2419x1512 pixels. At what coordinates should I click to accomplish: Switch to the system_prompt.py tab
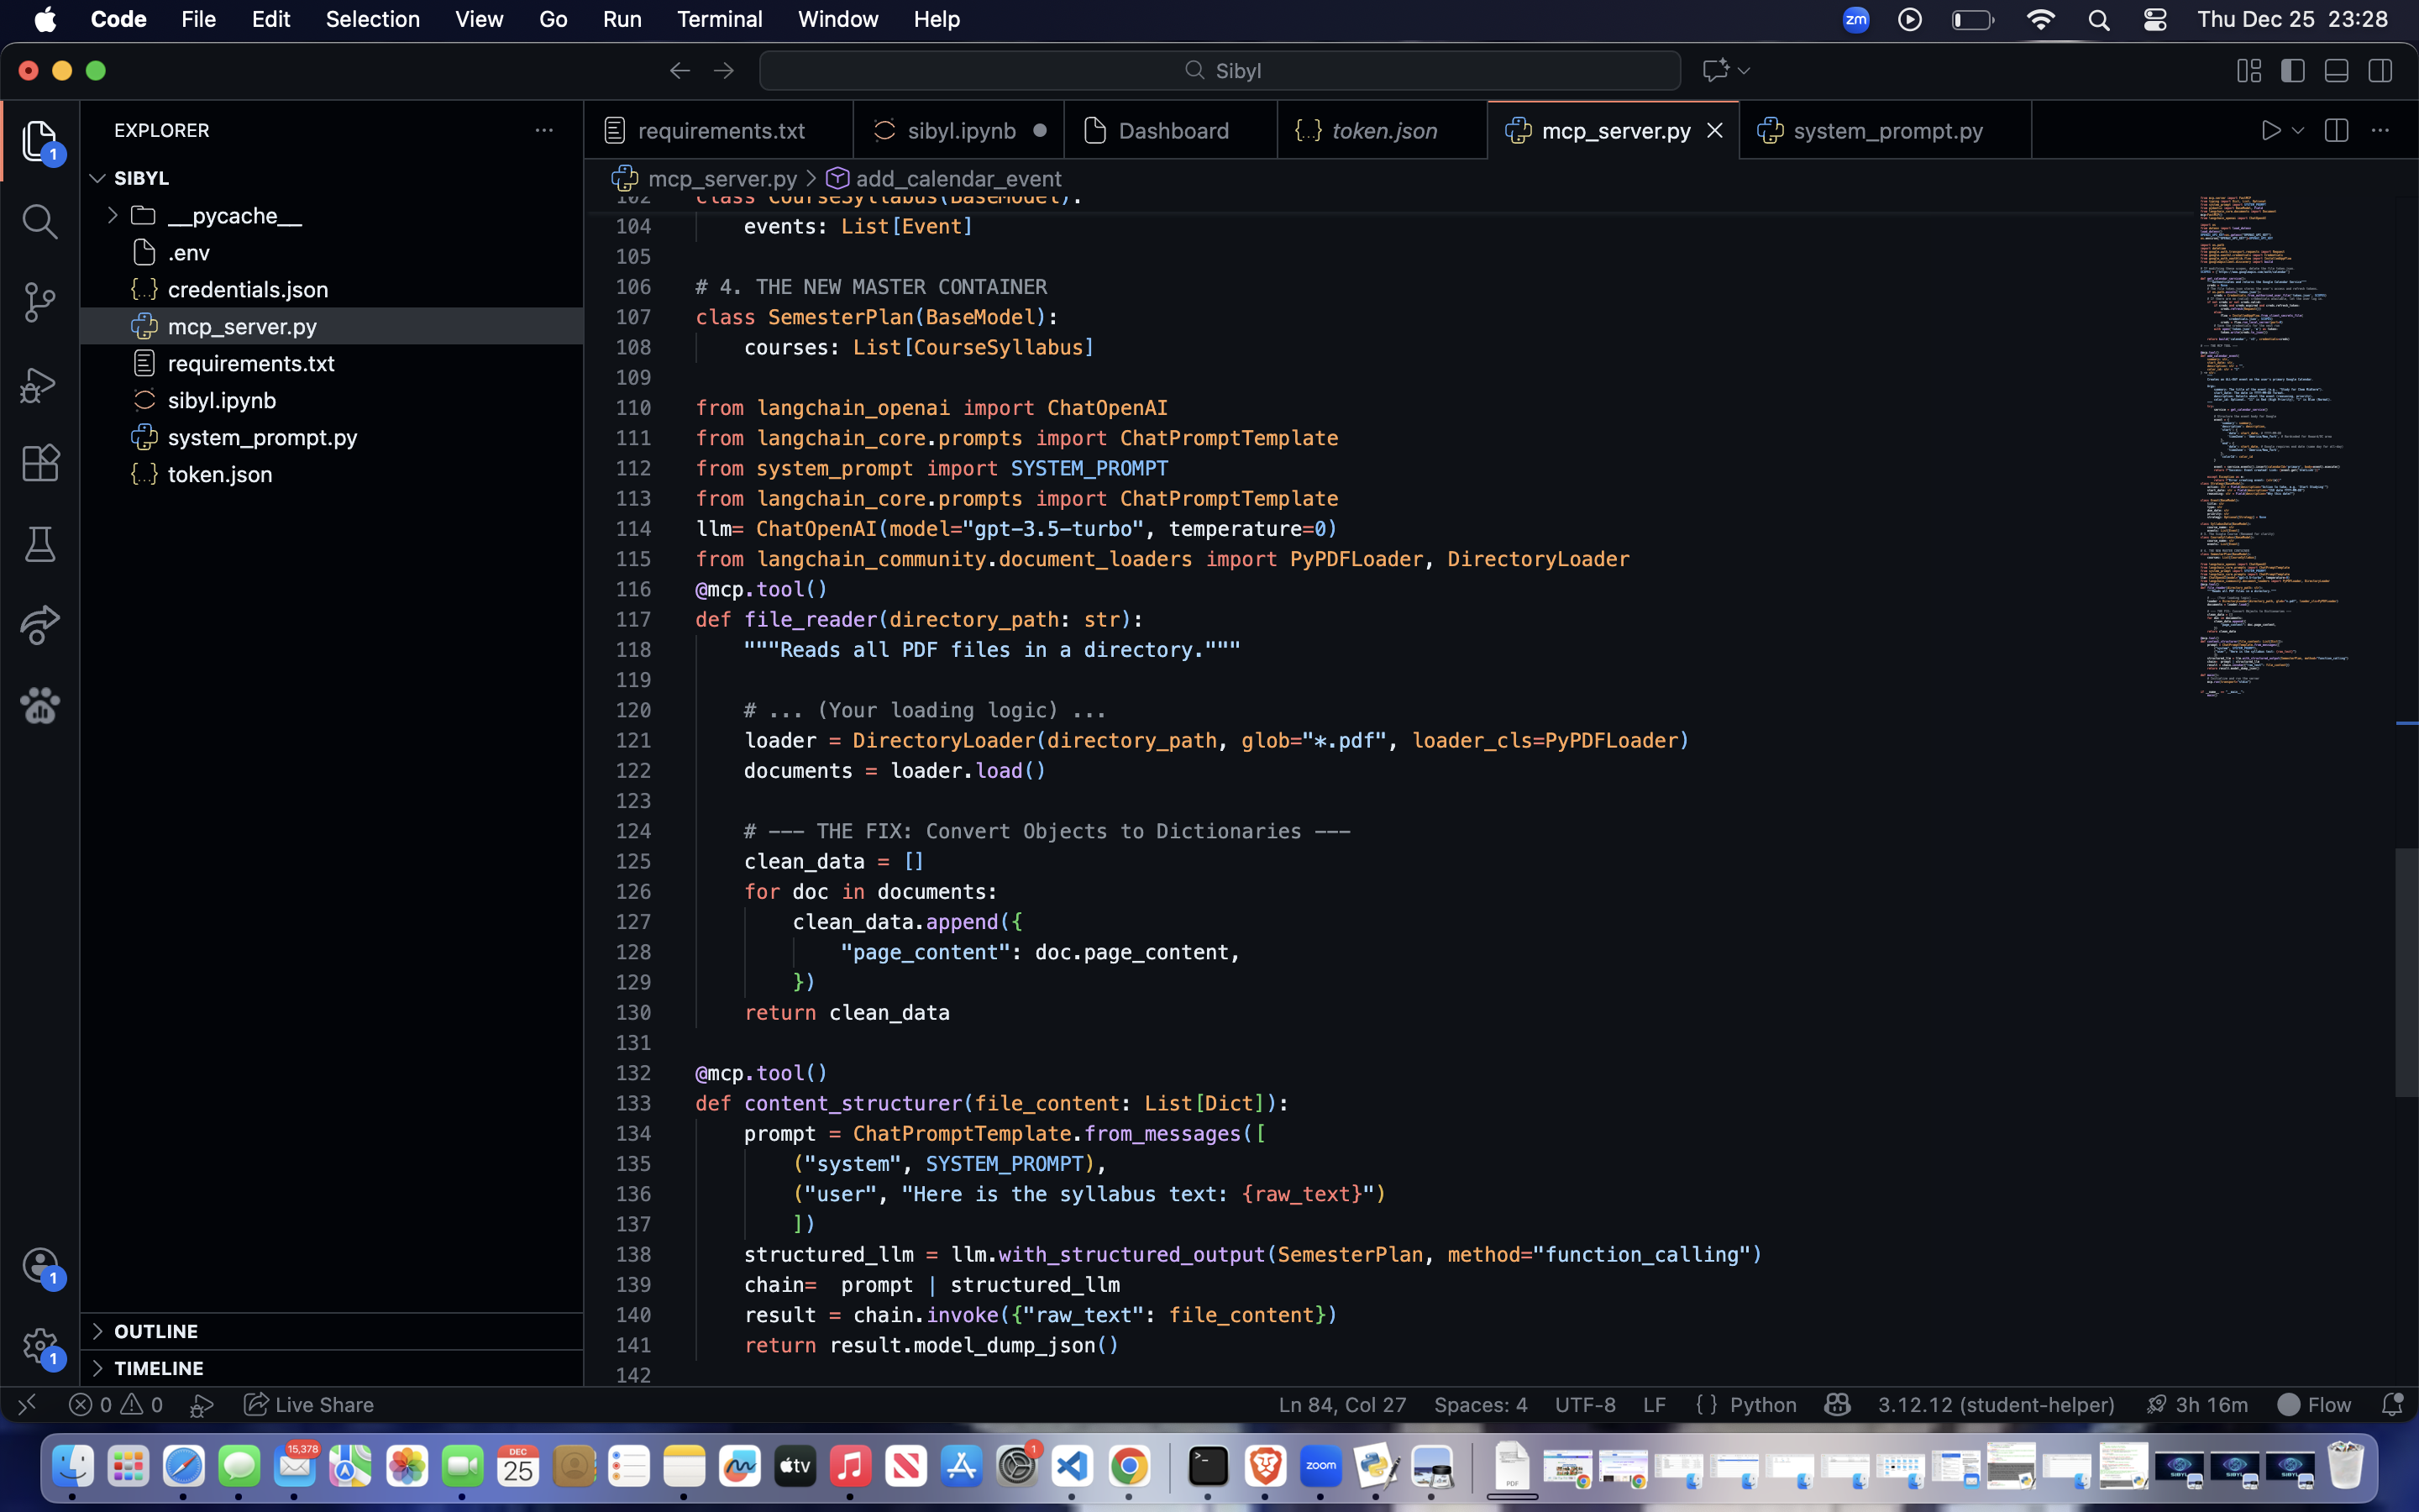1885,131
